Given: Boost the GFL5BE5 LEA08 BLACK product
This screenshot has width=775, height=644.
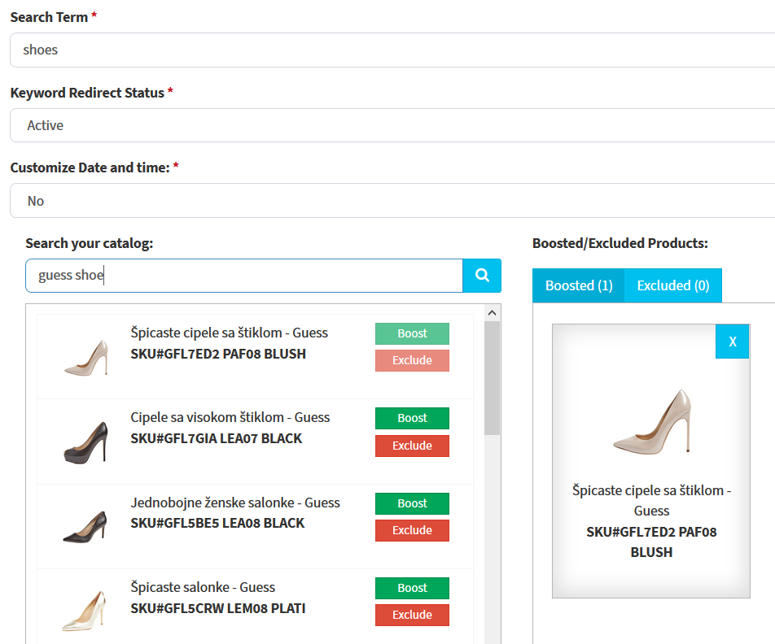Looking at the screenshot, I should [412, 503].
